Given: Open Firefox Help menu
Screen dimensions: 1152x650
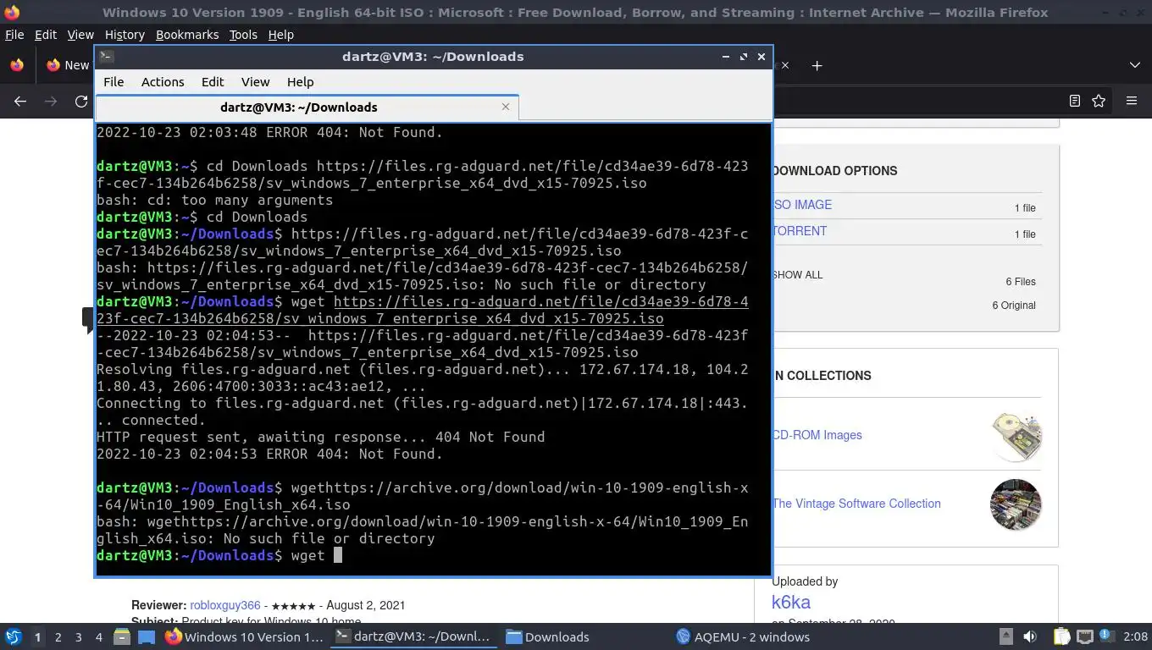Looking at the screenshot, I should pyautogui.click(x=280, y=35).
